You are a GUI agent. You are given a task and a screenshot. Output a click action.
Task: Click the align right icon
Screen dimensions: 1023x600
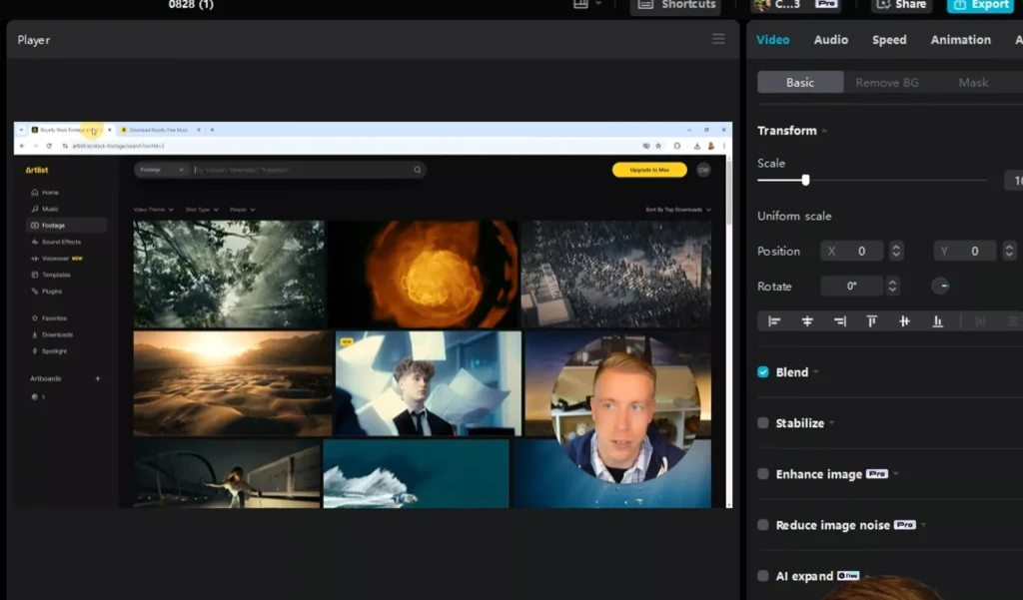click(839, 321)
